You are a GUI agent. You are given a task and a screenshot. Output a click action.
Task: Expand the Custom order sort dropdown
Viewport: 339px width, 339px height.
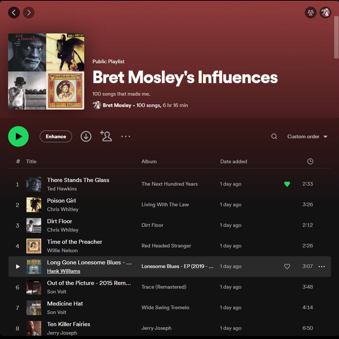tap(307, 137)
